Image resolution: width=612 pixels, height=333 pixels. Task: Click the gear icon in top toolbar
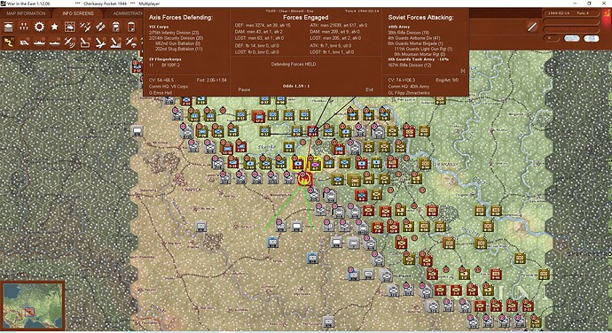click(x=39, y=27)
